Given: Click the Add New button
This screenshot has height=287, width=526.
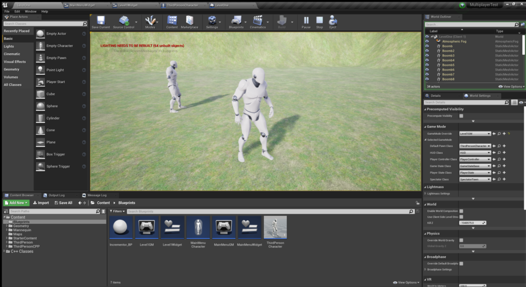Looking at the screenshot, I should coord(16,203).
